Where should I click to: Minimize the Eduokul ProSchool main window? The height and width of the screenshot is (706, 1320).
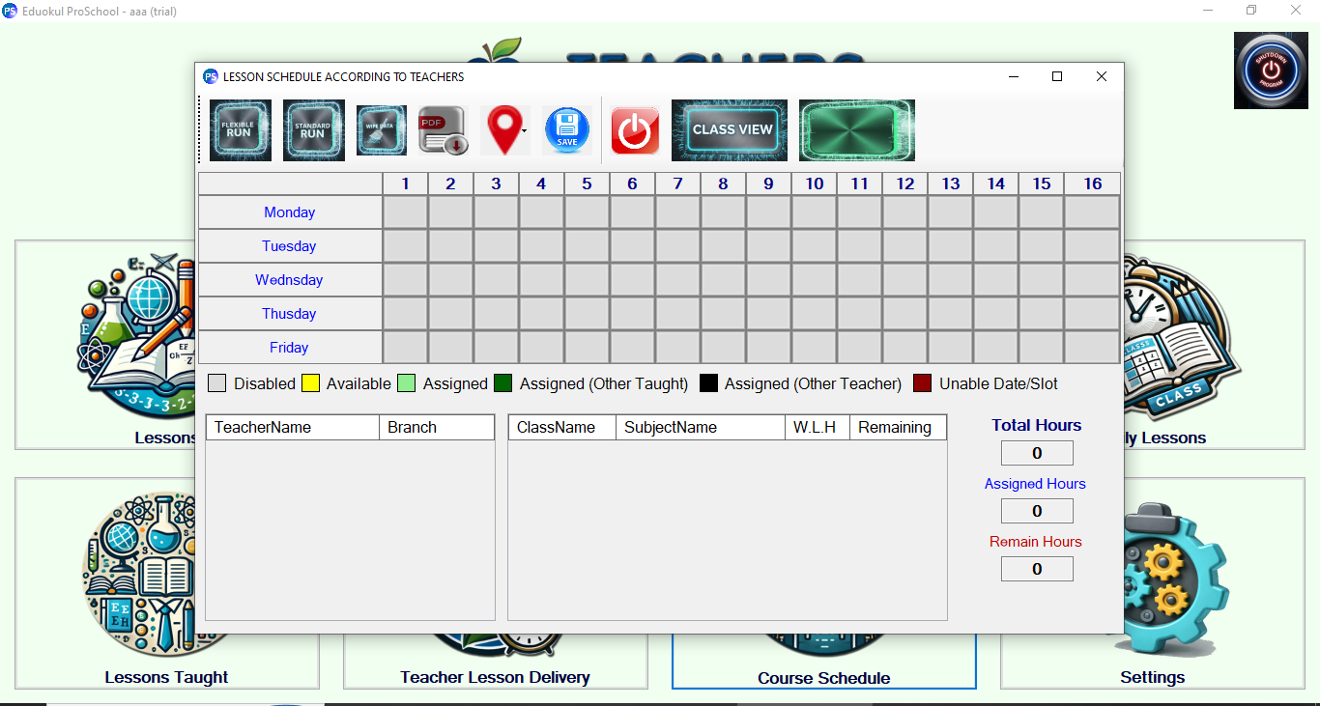coord(1208,11)
